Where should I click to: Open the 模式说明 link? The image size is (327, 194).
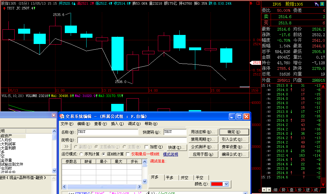click(x=170, y=154)
